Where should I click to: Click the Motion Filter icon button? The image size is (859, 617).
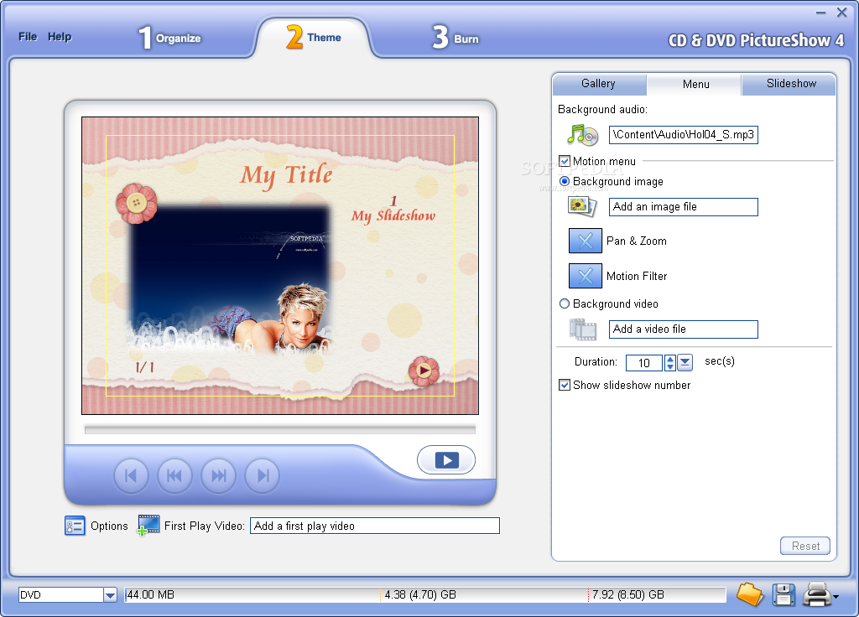(585, 276)
